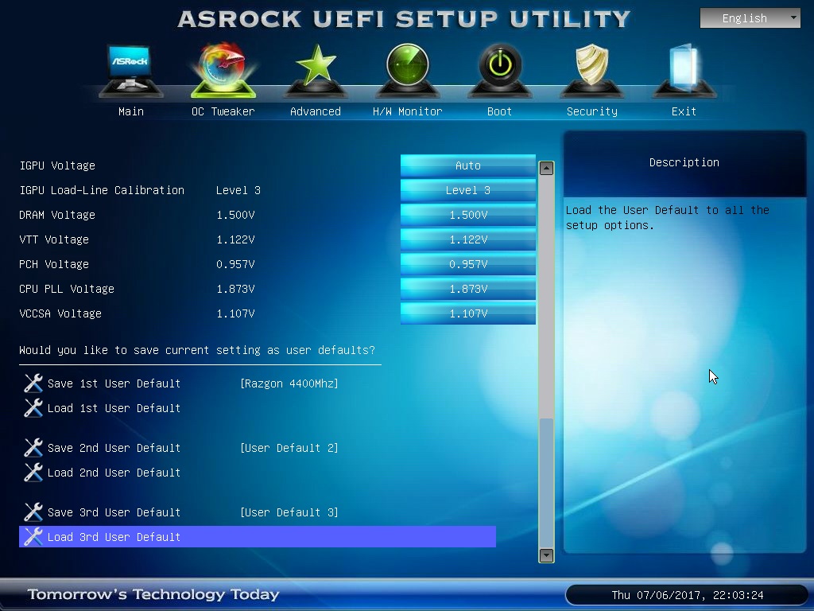Open IGPU Load-Line Calibration Level 3 selector
The height and width of the screenshot is (611, 814).
(x=467, y=190)
